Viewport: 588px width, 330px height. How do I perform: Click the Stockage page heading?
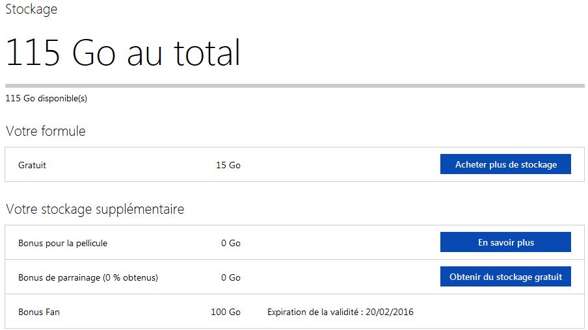click(31, 9)
